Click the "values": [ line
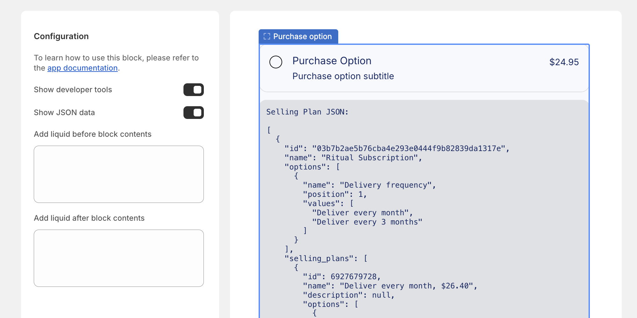This screenshot has height=318, width=637. pyautogui.click(x=328, y=204)
